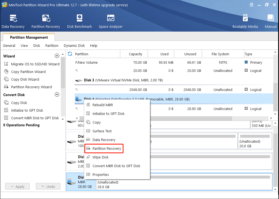Open the Data Recovery tool
279x199 pixels.
tap(13, 22)
